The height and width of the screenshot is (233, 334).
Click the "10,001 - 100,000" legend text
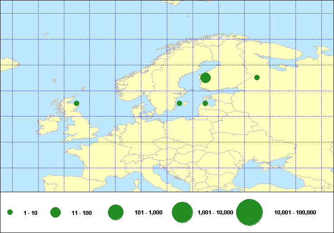[295, 213]
